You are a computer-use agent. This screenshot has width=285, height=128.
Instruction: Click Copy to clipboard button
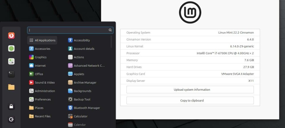(190, 100)
